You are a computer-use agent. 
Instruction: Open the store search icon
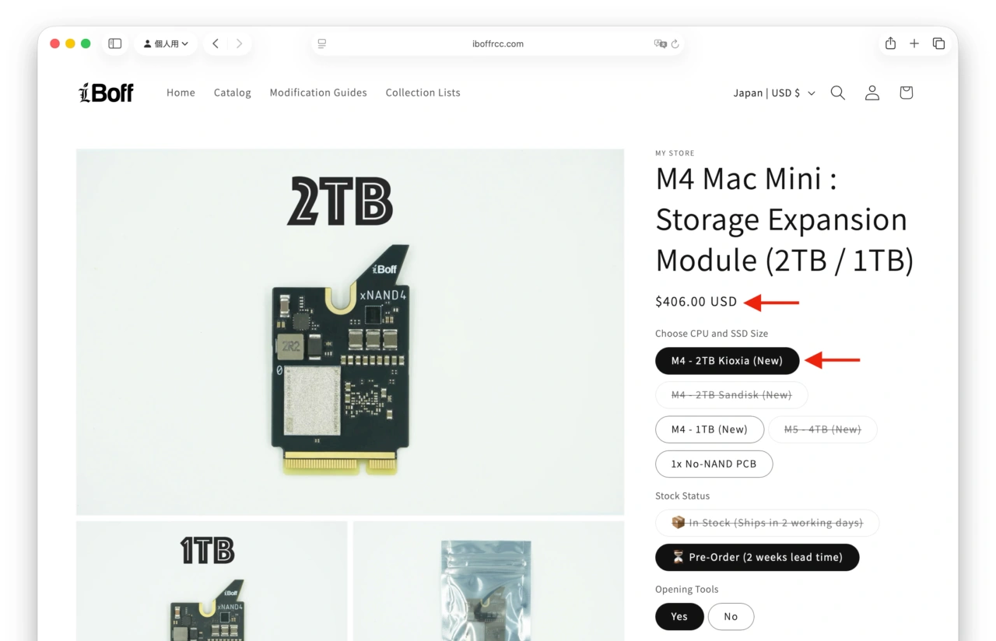click(837, 93)
